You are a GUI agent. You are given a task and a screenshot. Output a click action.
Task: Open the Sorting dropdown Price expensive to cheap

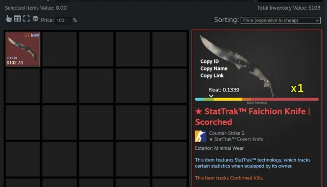coord(281,20)
